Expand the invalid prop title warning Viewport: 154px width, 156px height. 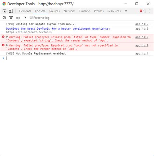[7, 37]
